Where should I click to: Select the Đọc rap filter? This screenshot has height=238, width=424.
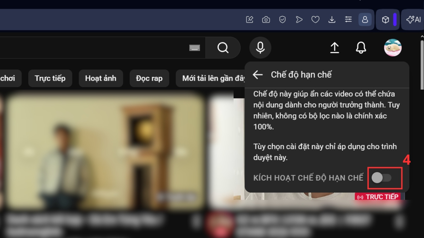pyautogui.click(x=149, y=78)
